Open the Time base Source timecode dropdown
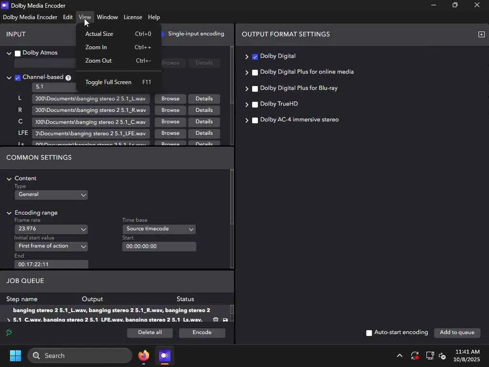Image resolution: width=489 pixels, height=367 pixels. click(159, 229)
